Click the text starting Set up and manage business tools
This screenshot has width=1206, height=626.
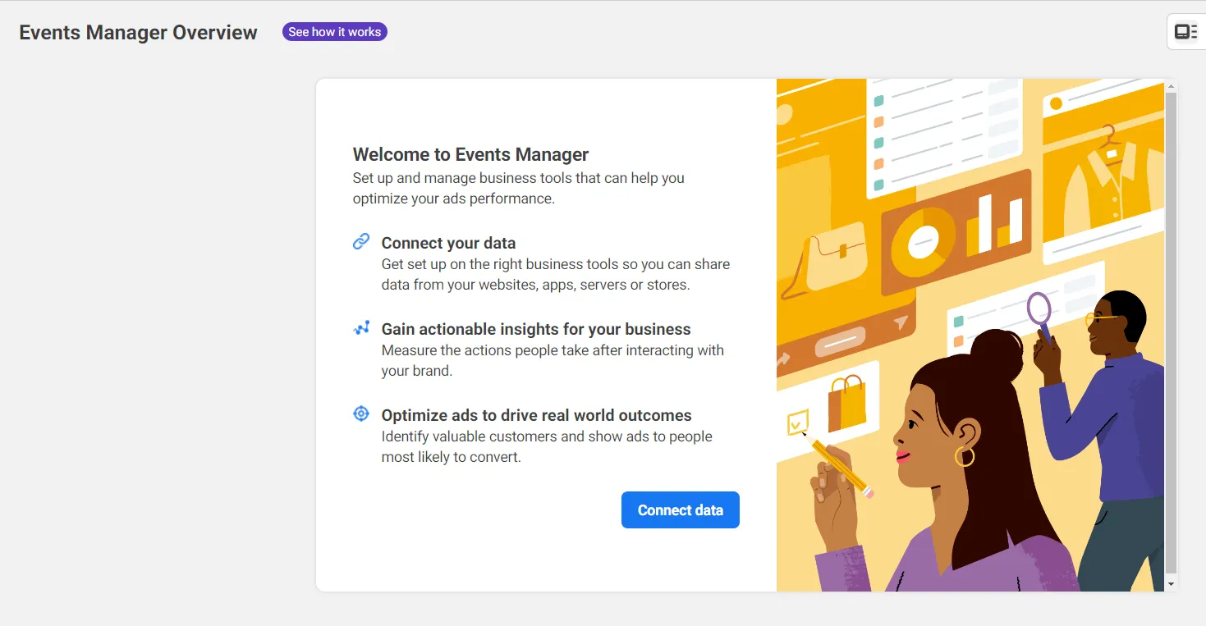tap(518, 188)
